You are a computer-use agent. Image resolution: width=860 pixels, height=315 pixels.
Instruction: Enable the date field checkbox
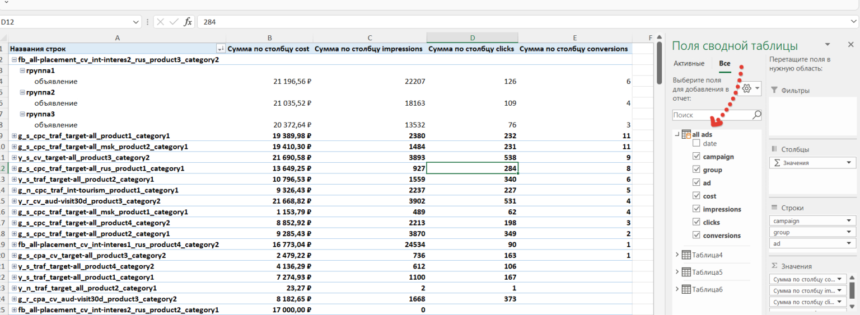point(697,144)
